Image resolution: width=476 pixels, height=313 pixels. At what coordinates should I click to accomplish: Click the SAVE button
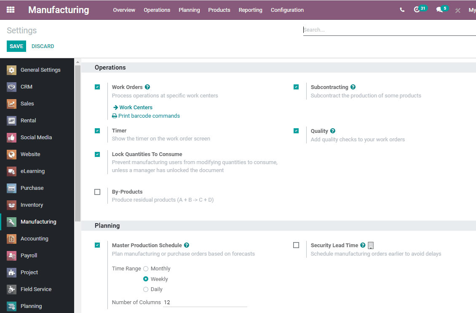point(16,46)
